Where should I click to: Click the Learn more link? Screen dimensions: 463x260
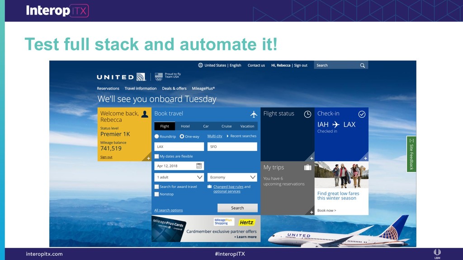246,237
